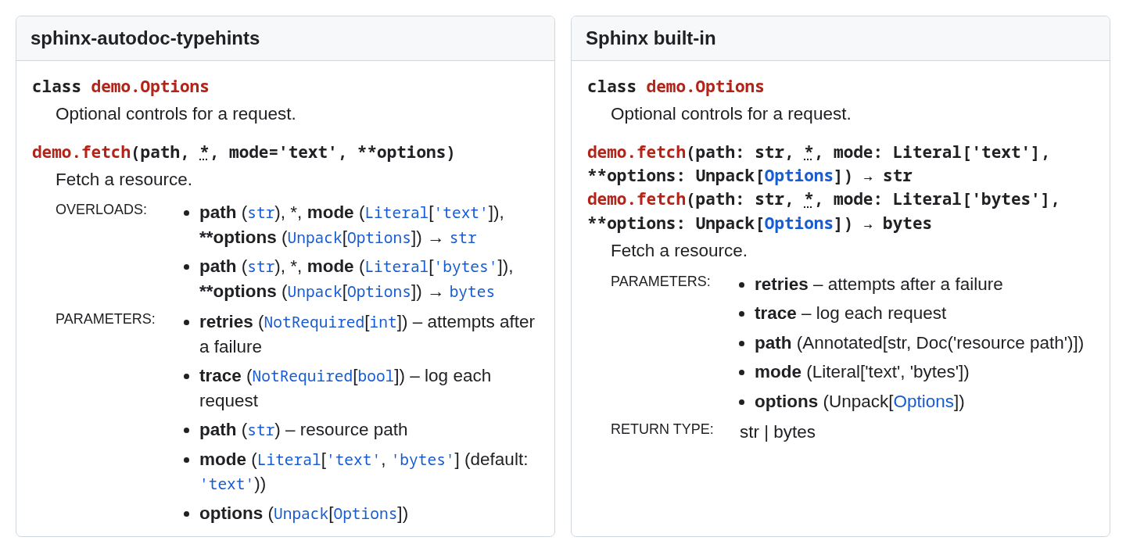Click 'trace – log each request' in built-in panel
The image size is (1126, 555).
tap(850, 313)
